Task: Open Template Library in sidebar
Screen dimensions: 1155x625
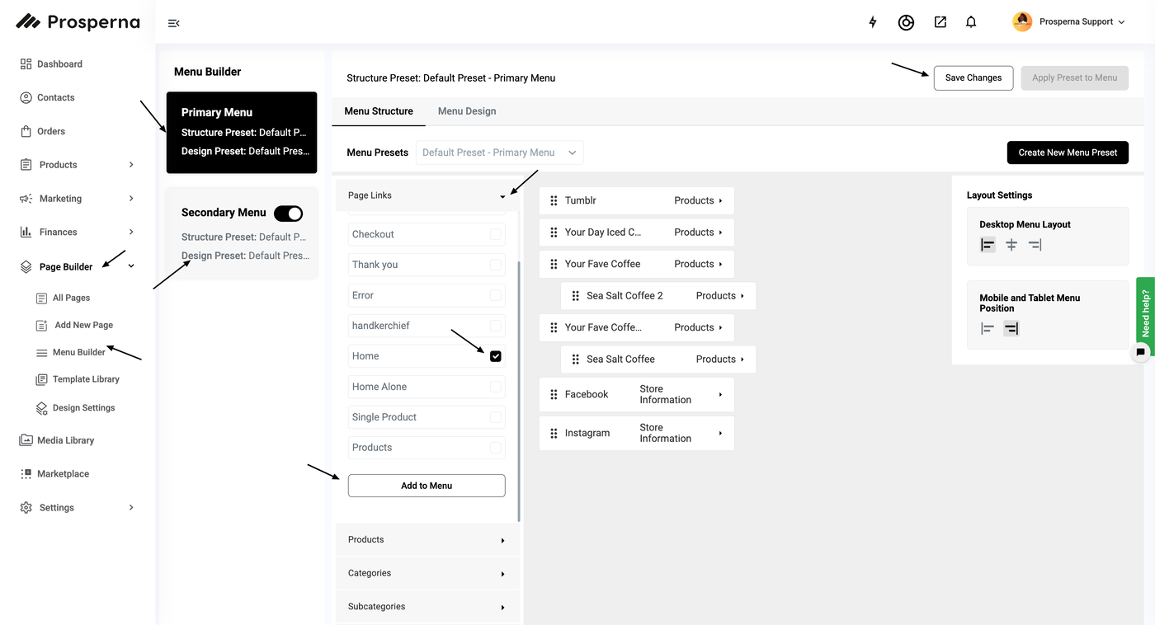Action: (x=86, y=379)
